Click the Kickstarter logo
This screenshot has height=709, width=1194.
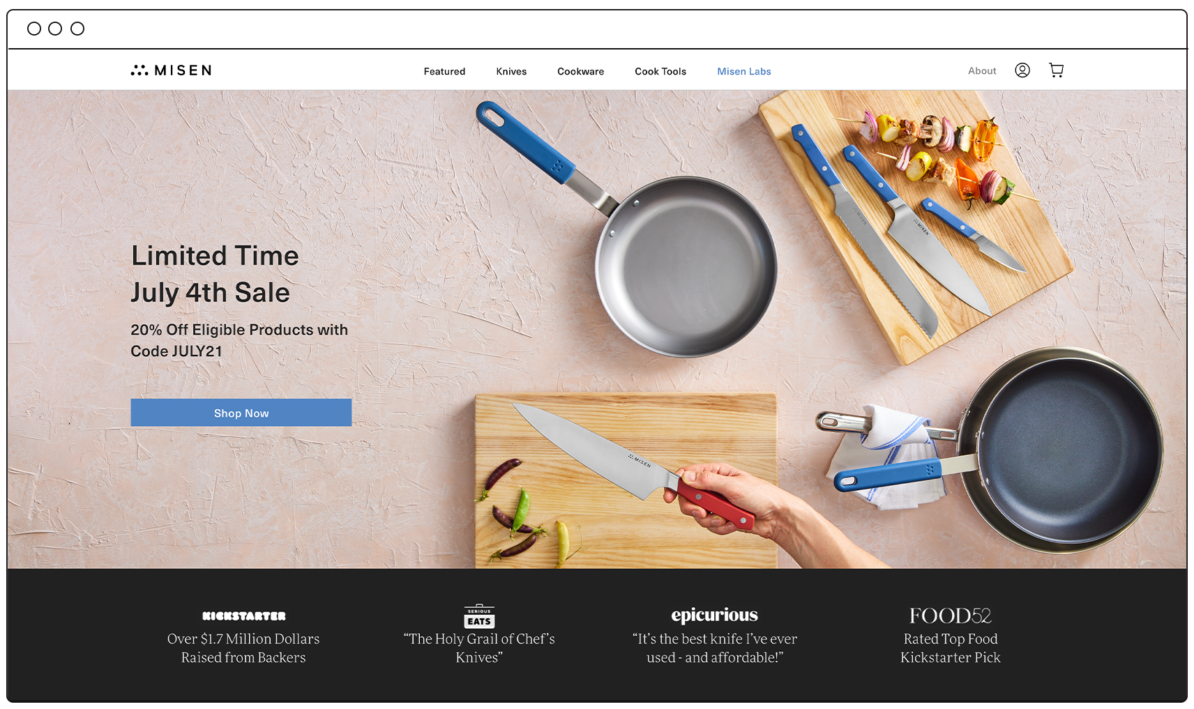click(244, 616)
